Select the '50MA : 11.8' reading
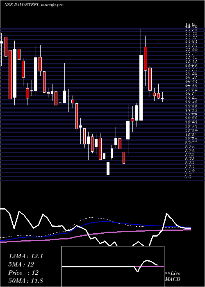 point(26,280)
